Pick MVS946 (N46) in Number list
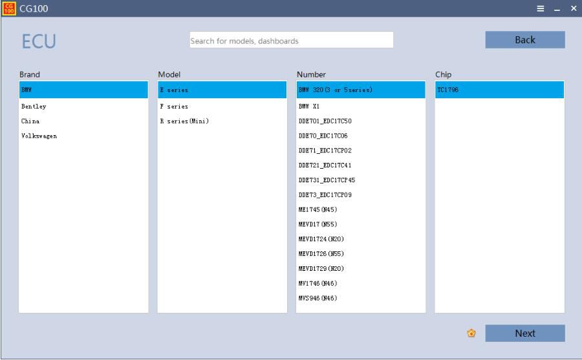 tap(318, 298)
